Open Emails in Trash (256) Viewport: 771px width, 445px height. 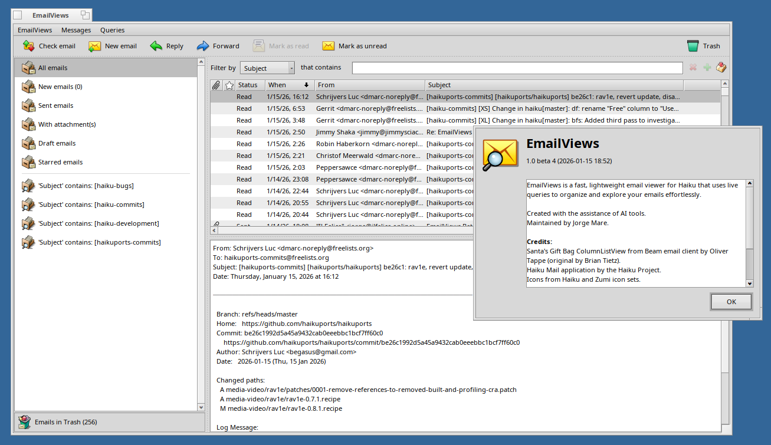65,422
